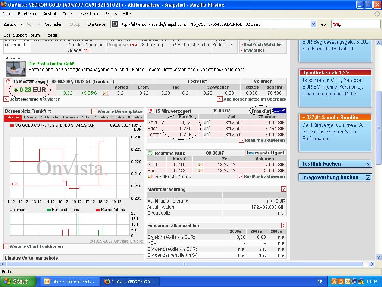Viewport: 382px width, 287px height.
Task: Open the network connections icon in the system tray
Action: point(354,281)
